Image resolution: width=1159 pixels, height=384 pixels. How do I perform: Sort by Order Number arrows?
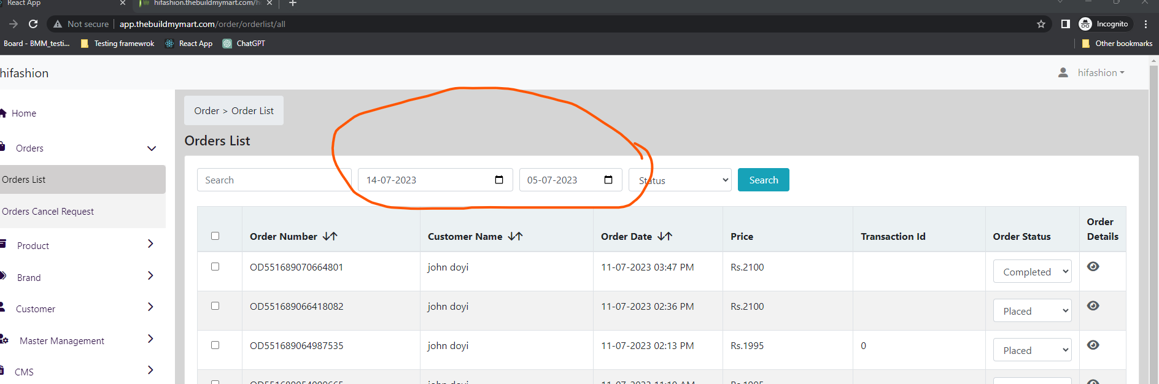tap(330, 236)
